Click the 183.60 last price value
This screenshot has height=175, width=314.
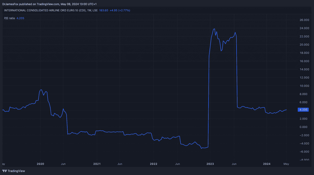click(104, 10)
